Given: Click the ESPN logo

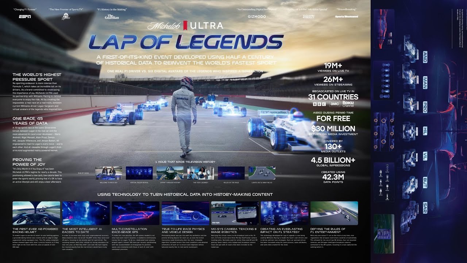Looking at the screenshot, I should pyautogui.click(x=25, y=17).
